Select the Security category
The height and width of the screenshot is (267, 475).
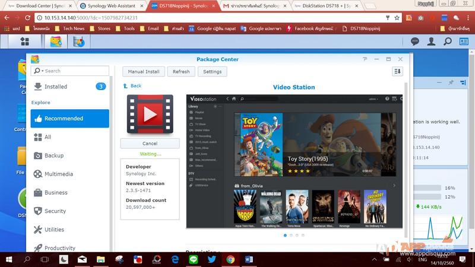click(x=69, y=211)
